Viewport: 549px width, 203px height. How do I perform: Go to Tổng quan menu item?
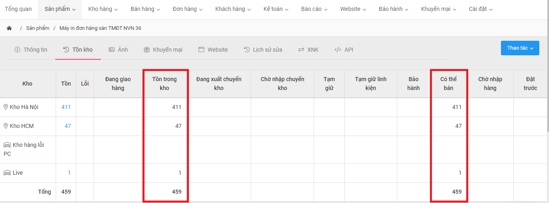(18, 9)
